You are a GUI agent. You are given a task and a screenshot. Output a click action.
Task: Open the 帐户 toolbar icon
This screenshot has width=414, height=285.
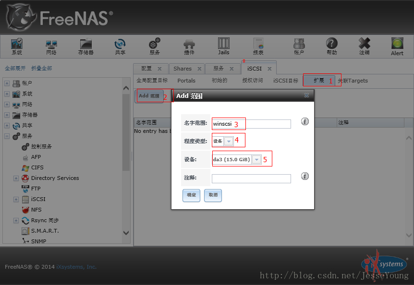[299, 47]
